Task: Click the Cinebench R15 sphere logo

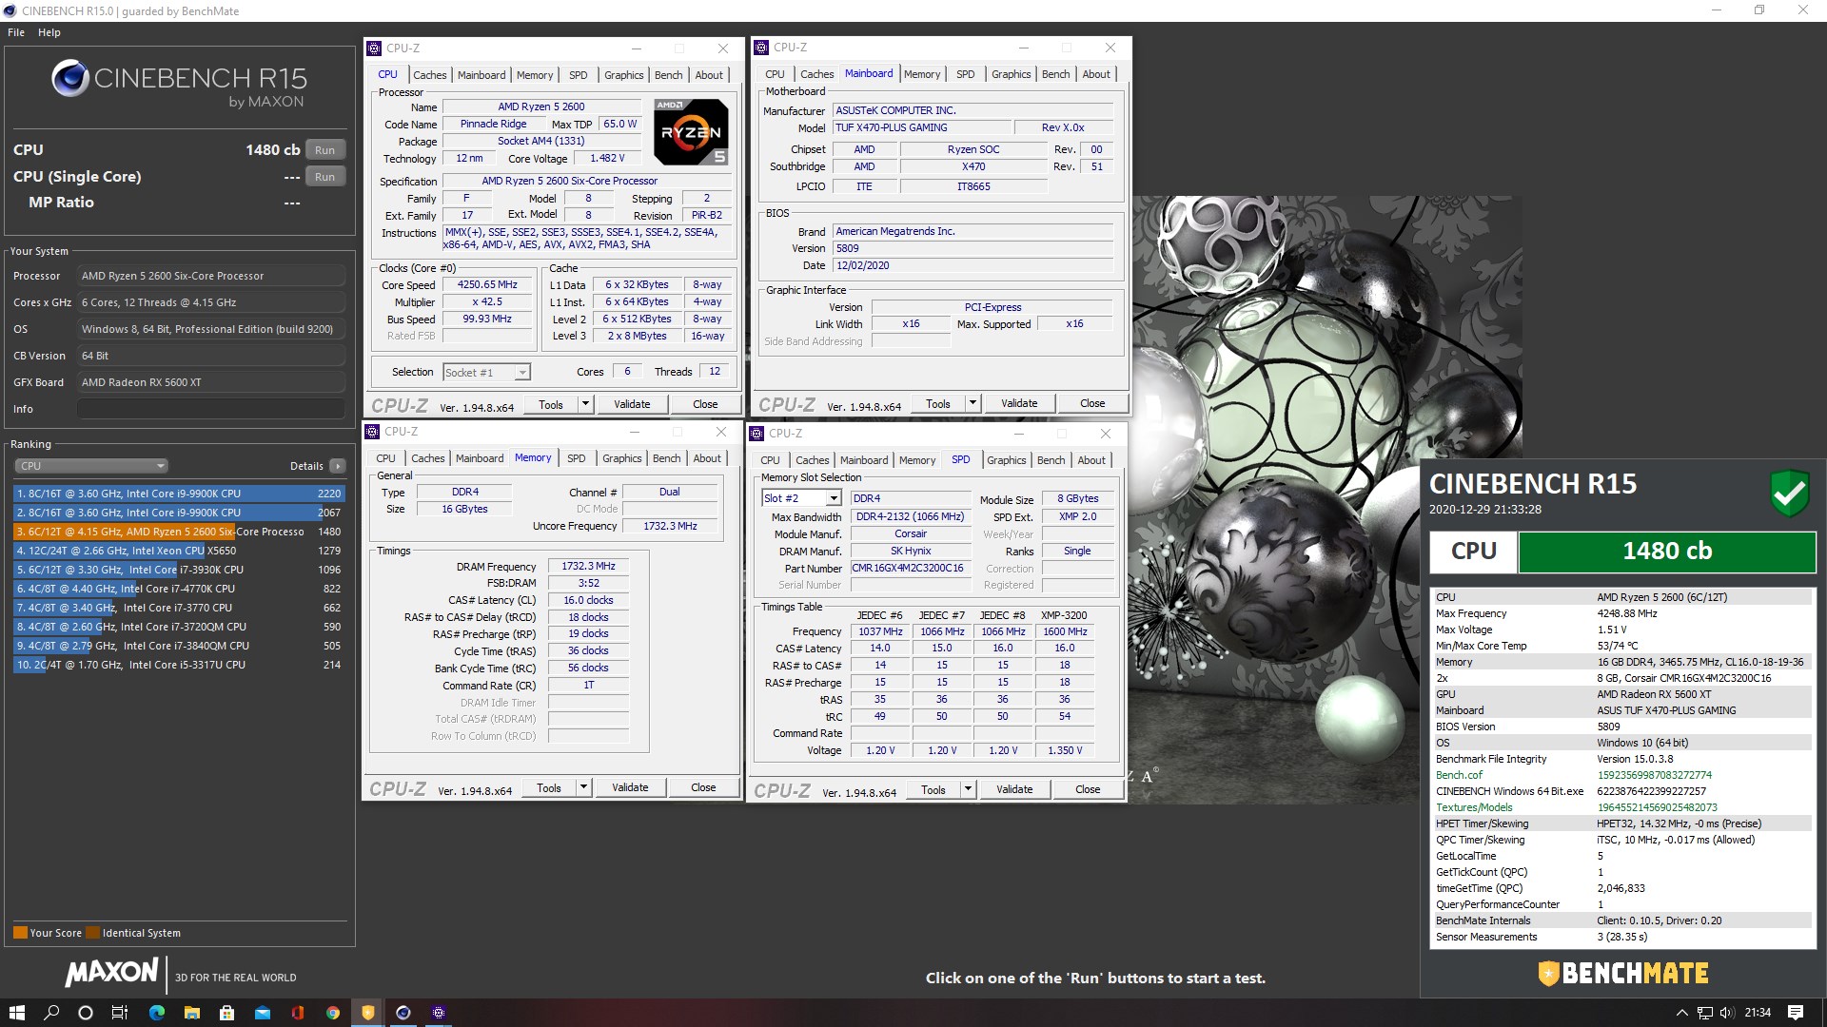Action: (x=70, y=78)
